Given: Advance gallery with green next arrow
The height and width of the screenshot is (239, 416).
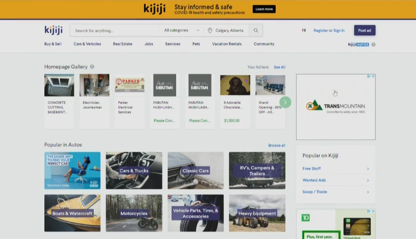Looking at the screenshot, I should [285, 102].
